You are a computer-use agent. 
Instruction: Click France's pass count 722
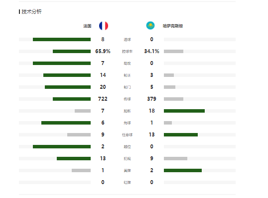tap(103, 99)
